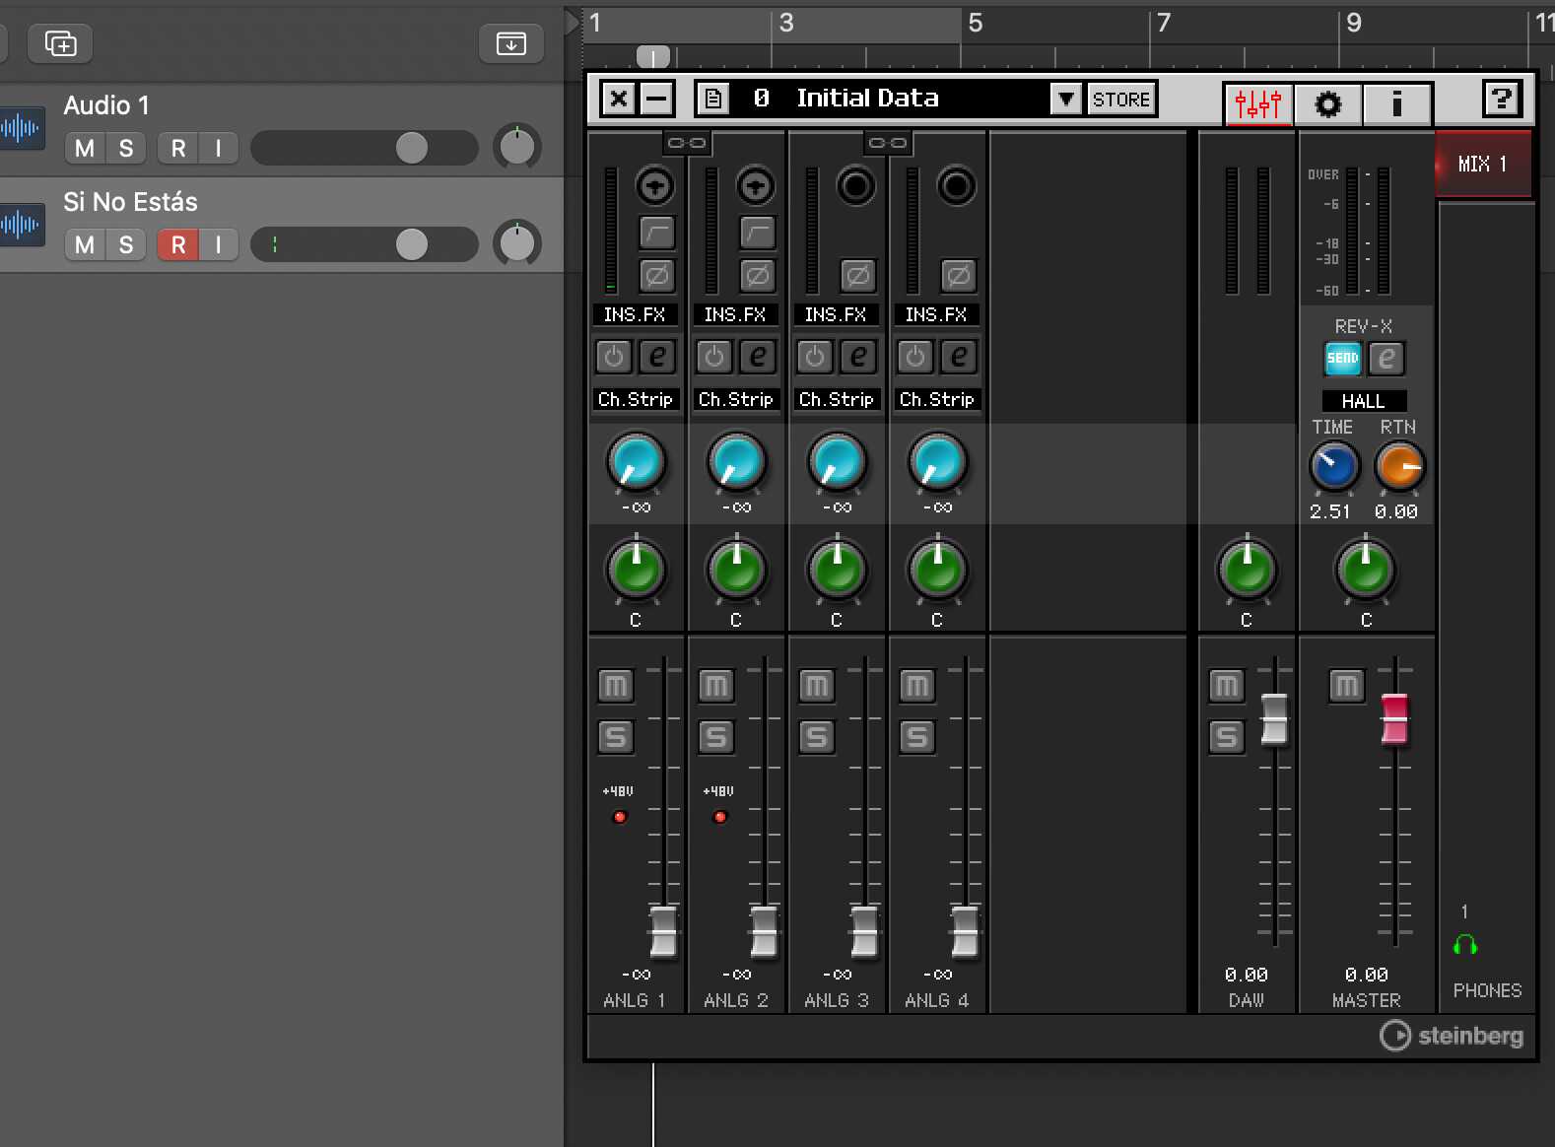Open the REV-X reverb editor

1386,359
